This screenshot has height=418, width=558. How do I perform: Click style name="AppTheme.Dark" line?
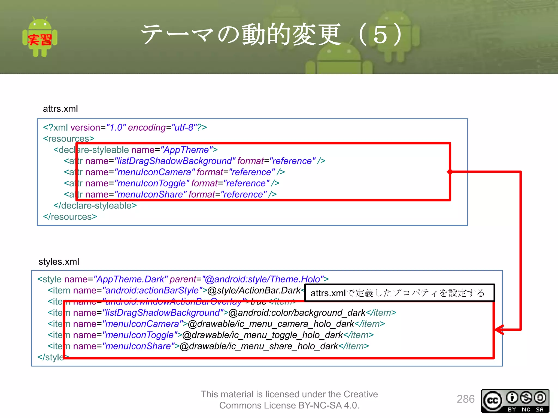[183, 279]
